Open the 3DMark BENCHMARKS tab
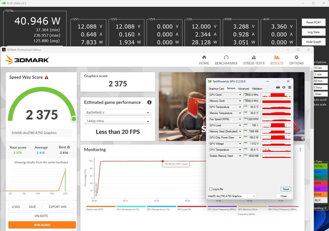329x231 pixels. [226, 60]
